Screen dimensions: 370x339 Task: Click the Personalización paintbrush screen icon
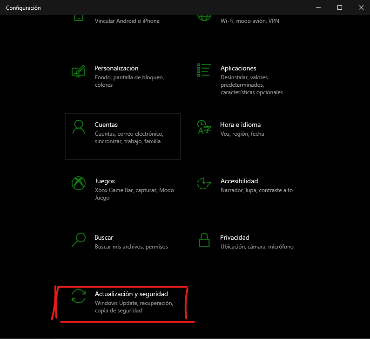[78, 71]
